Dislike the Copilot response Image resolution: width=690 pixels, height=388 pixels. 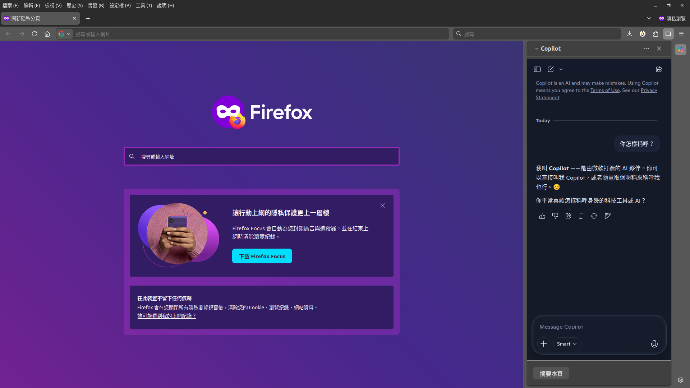(x=555, y=216)
